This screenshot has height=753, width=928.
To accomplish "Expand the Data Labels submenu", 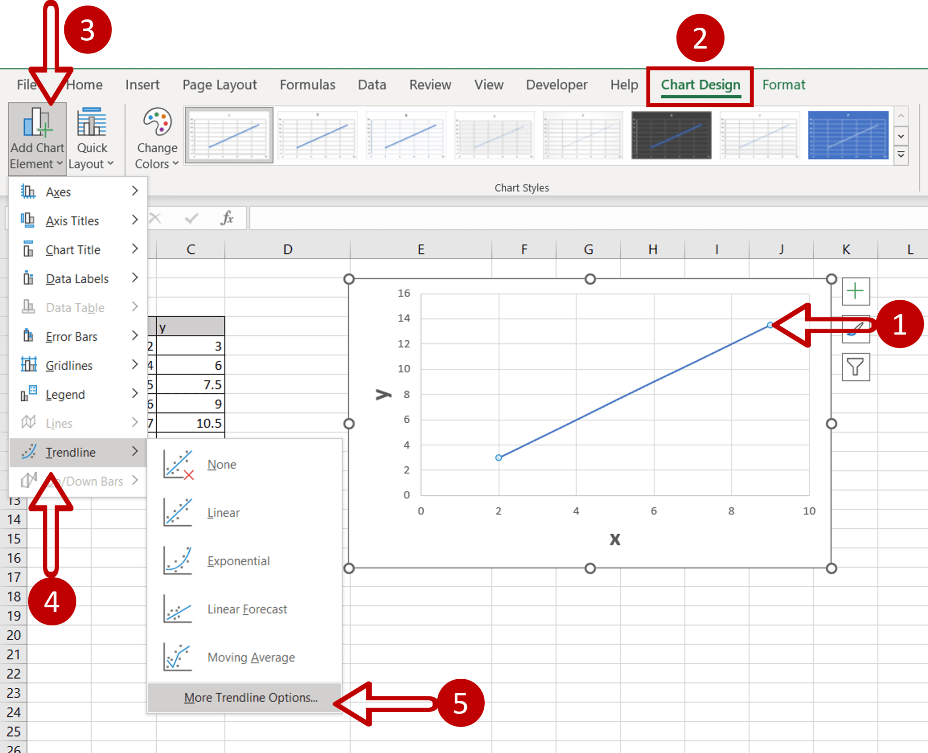I will point(77,279).
